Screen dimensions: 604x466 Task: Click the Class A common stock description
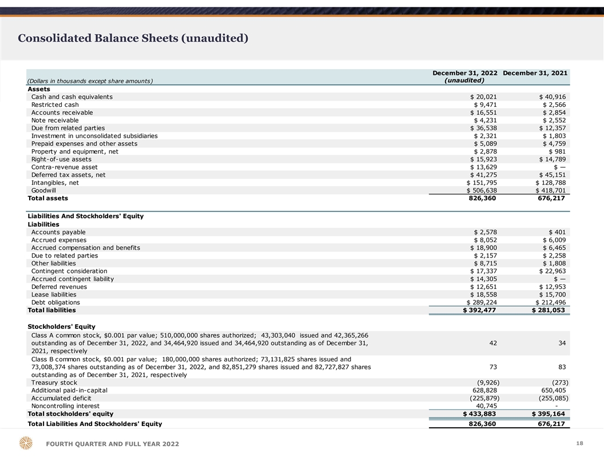(200, 343)
